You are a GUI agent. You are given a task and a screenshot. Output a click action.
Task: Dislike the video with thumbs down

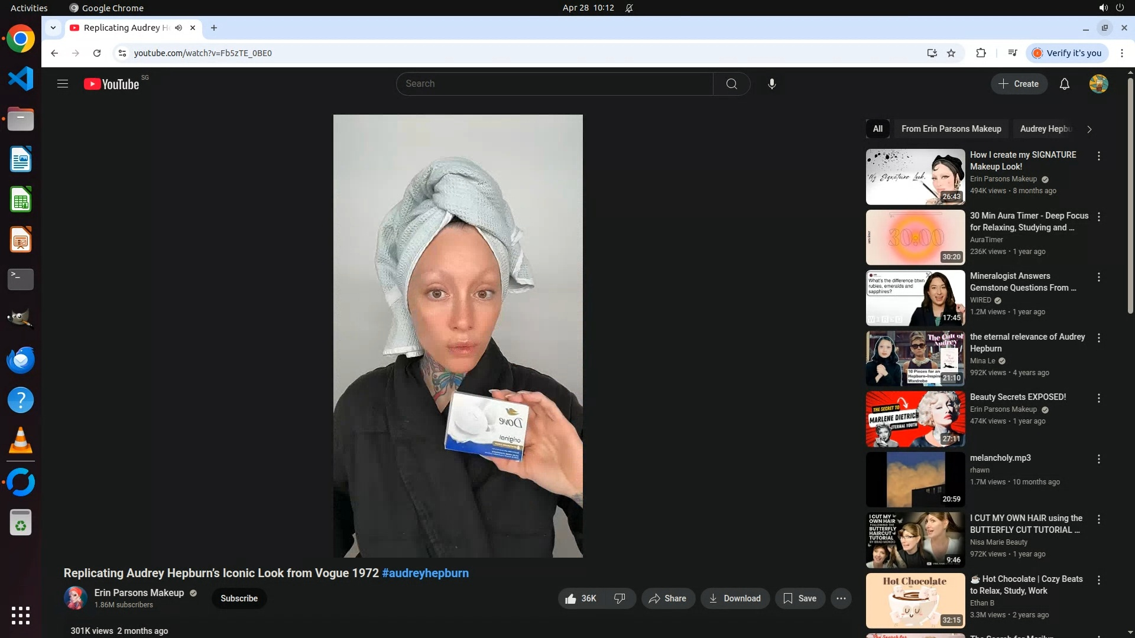point(620,598)
